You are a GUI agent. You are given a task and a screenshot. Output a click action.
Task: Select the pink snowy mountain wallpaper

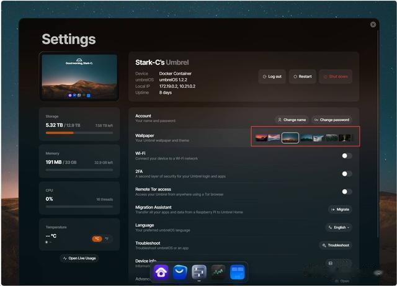274,138
